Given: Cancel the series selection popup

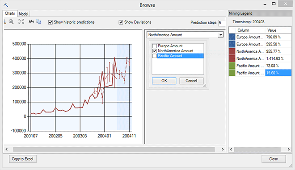Looking at the screenshot, I should click(x=191, y=81).
